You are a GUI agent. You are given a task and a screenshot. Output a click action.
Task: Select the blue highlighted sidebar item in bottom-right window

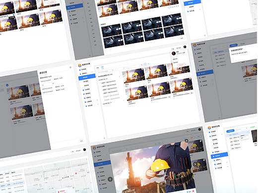coord(219,155)
